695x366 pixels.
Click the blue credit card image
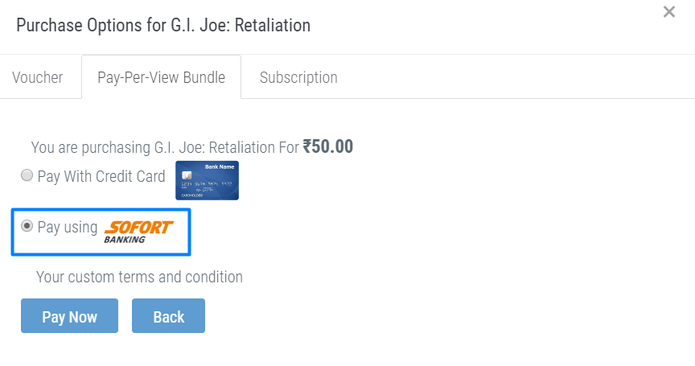point(207,180)
